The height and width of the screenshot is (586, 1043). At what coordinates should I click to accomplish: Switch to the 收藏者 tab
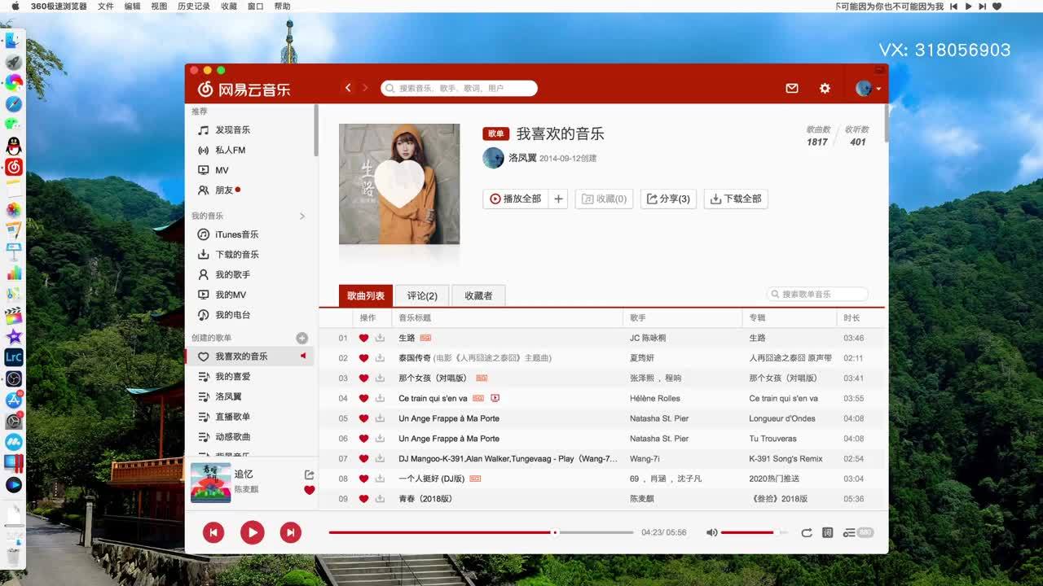coord(478,295)
